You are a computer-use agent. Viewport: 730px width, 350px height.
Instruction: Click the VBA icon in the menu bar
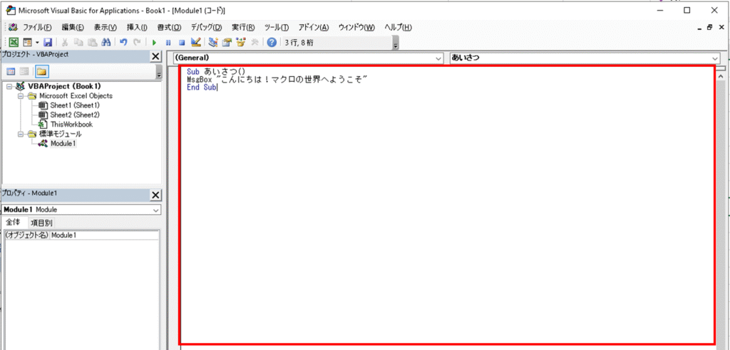tap(13, 28)
